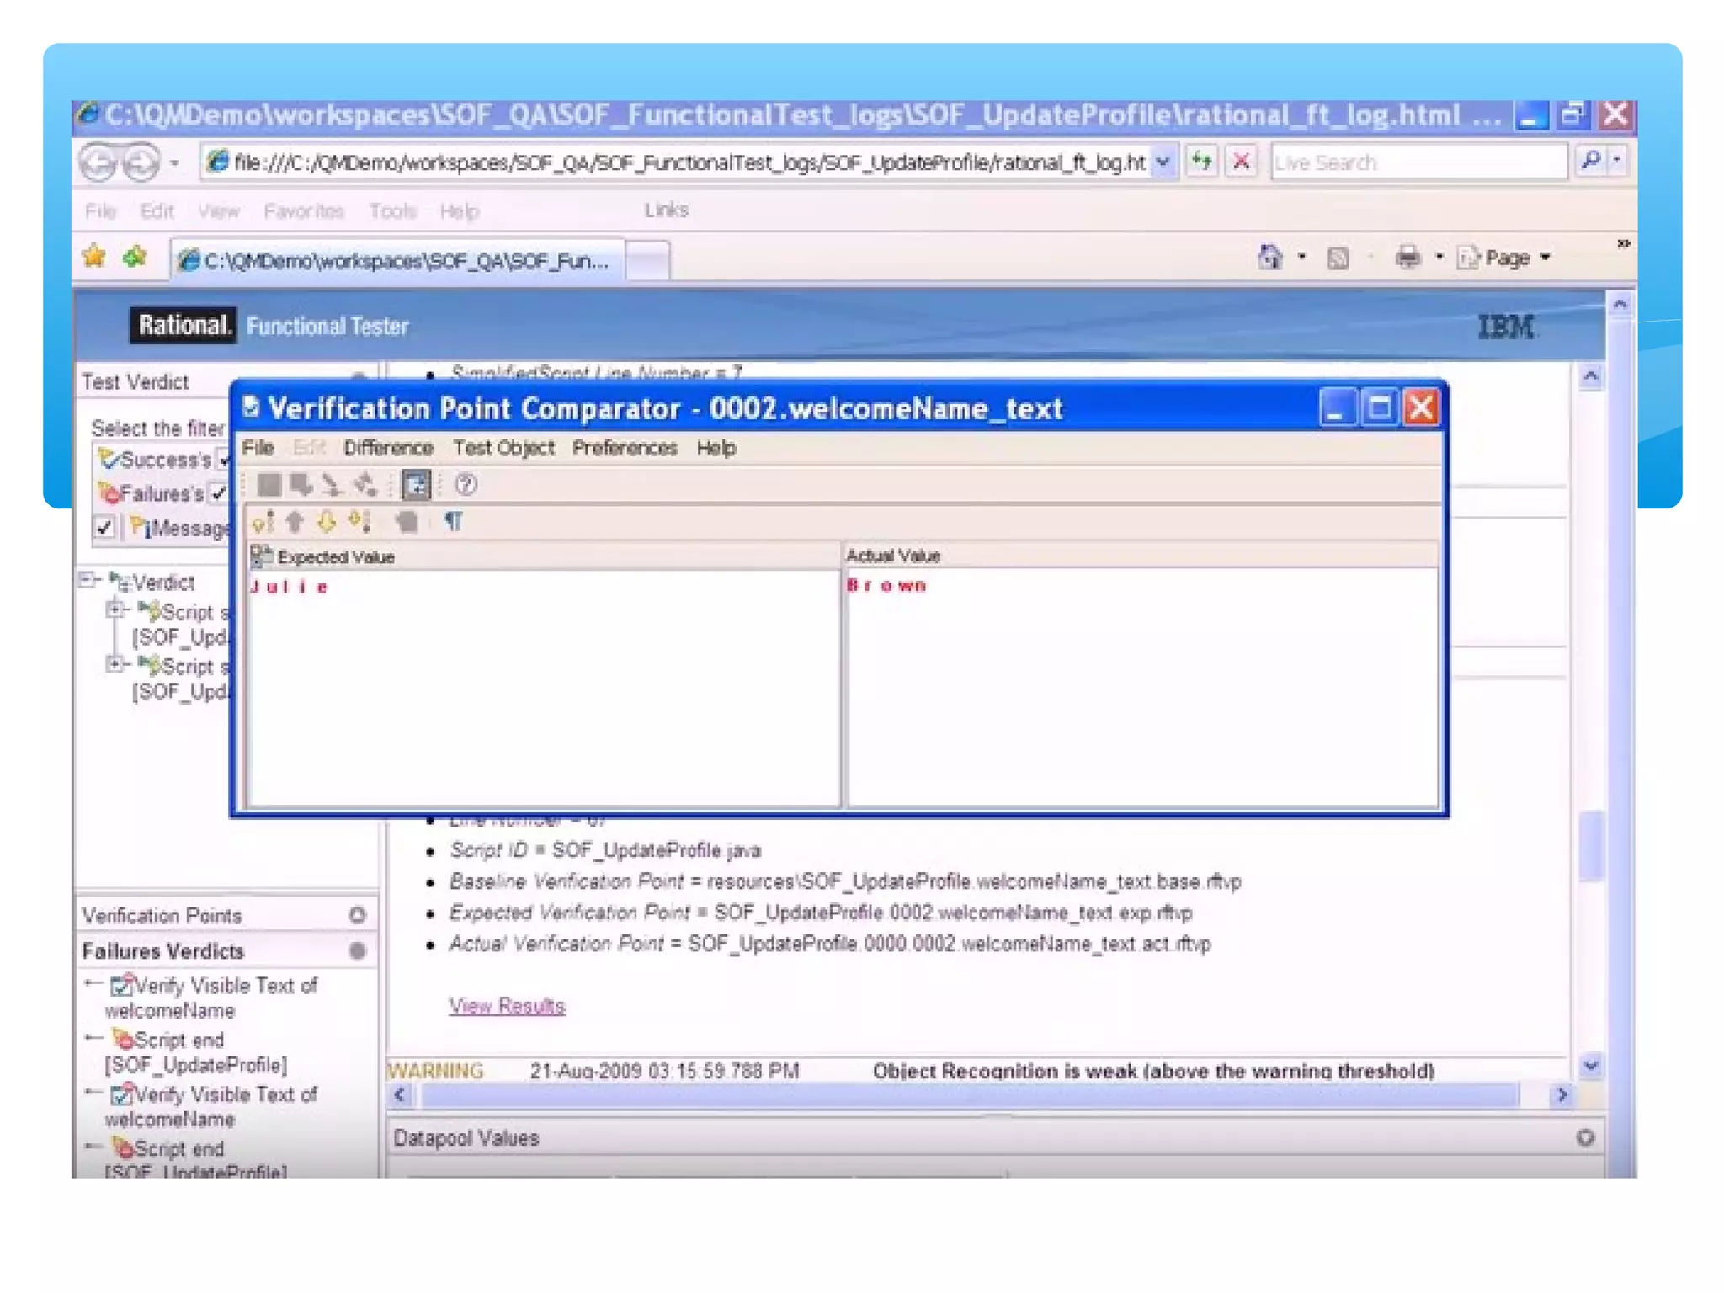Click the gray up arrow previous-difference icon
Viewport: 1724px width, 1293px height.
(x=295, y=523)
